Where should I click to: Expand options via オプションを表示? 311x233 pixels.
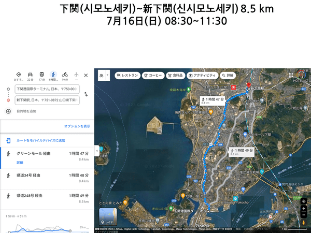77,126
